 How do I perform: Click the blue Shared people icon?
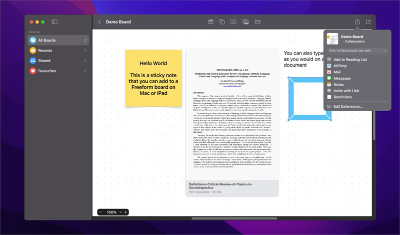33,61
